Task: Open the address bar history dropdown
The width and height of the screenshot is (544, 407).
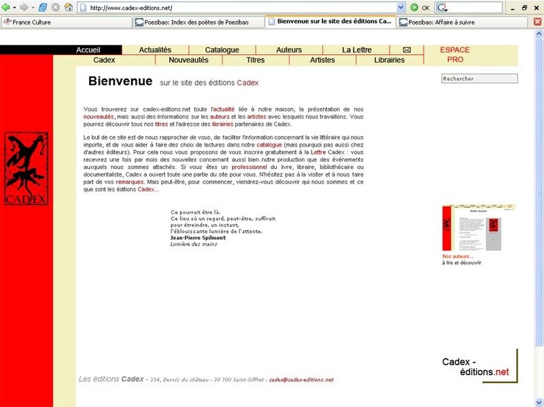Action: point(401,7)
